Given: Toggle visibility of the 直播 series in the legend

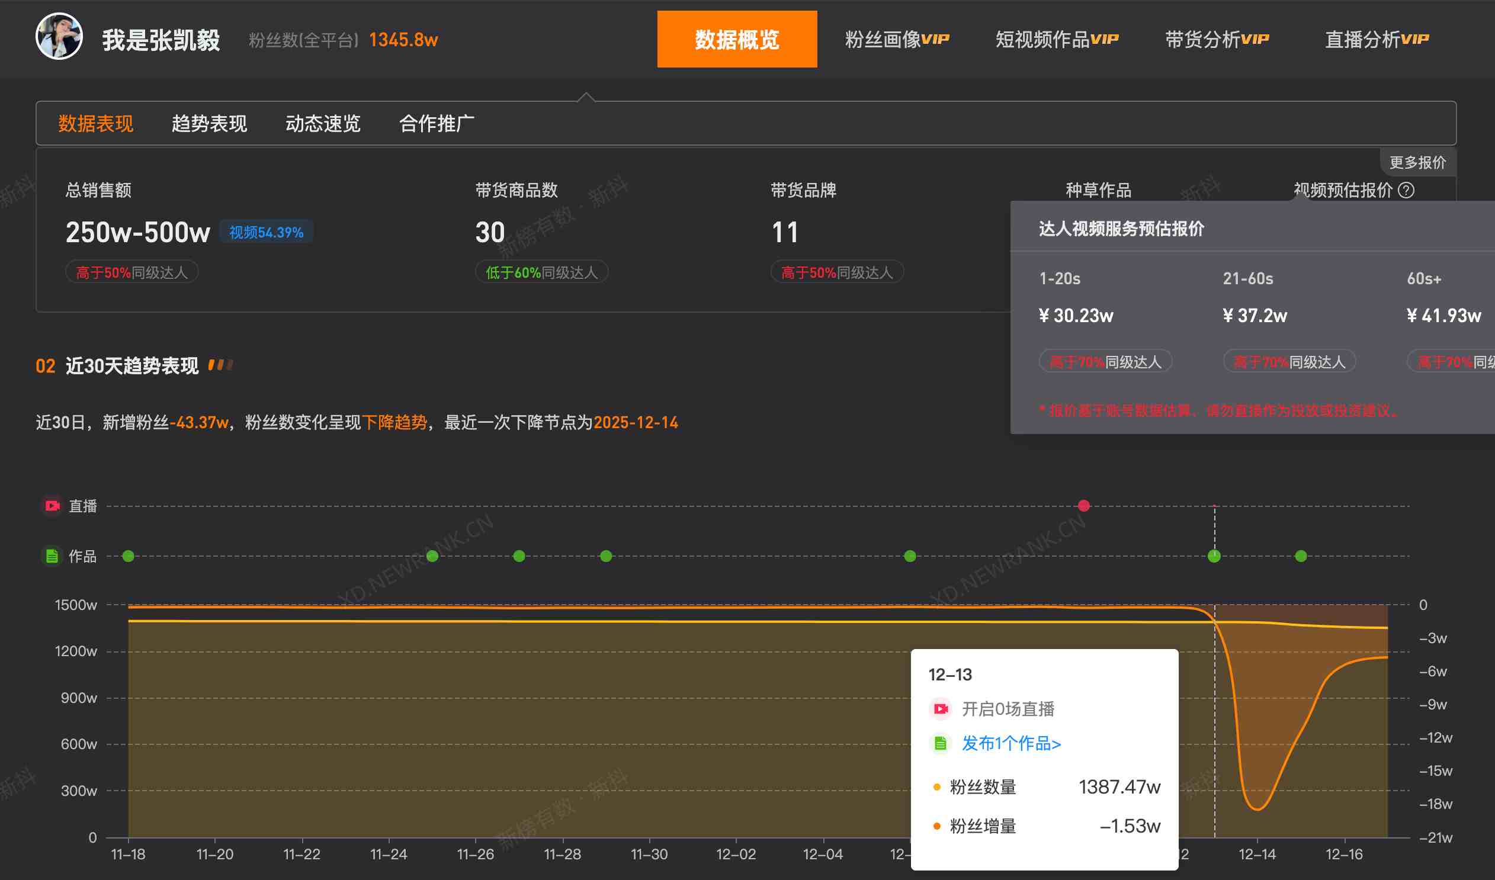Looking at the screenshot, I should click(x=82, y=506).
